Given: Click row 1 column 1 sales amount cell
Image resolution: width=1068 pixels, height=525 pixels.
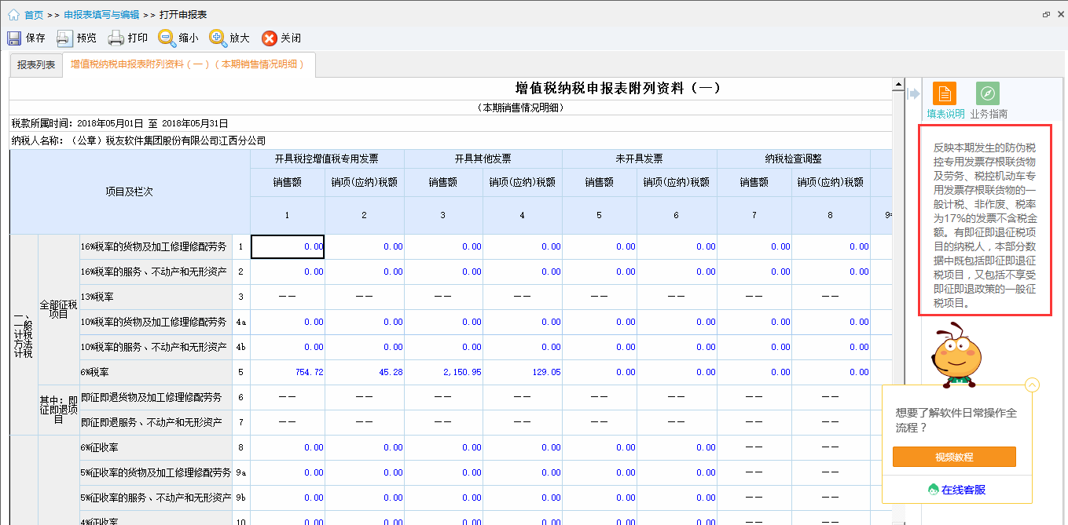Looking at the screenshot, I should click(x=288, y=246).
